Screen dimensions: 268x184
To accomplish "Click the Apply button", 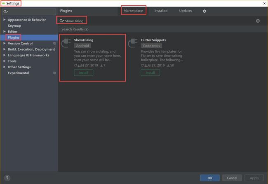I will point(254,178).
